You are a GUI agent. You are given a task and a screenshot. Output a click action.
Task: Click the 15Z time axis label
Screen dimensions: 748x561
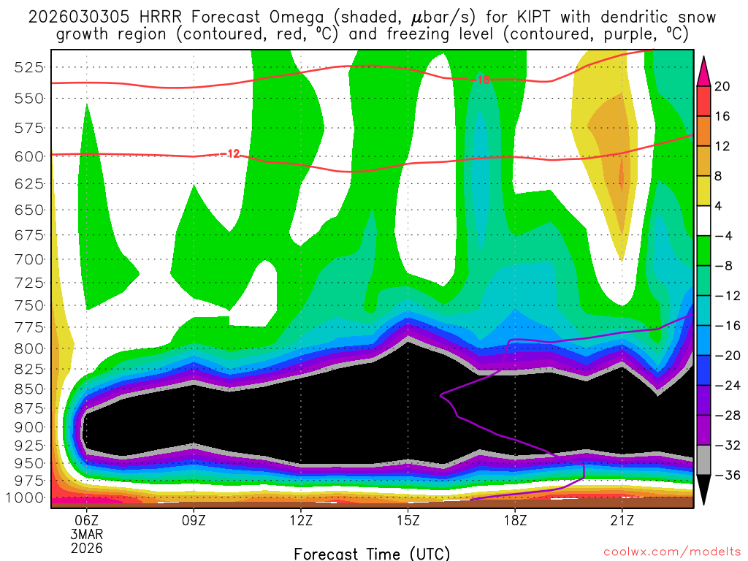click(x=408, y=520)
